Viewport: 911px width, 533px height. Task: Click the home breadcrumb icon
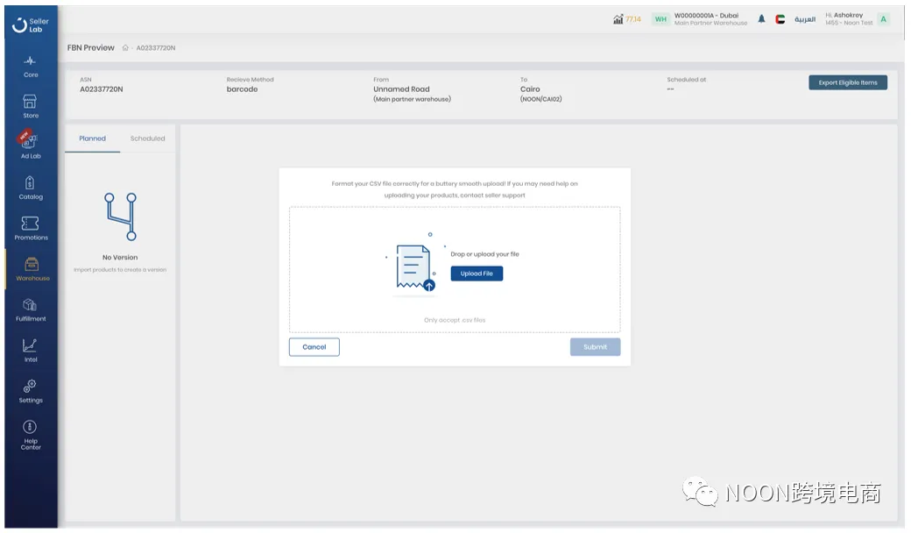[125, 48]
